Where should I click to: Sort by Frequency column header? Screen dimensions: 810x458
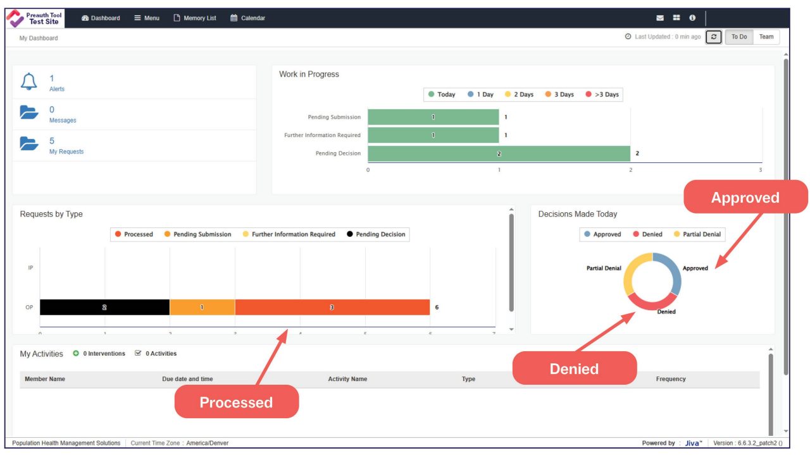[x=671, y=379]
